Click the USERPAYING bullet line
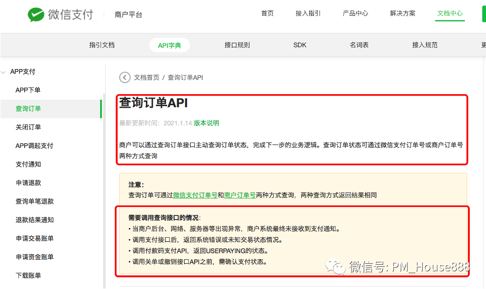The image size is (486, 289). 198,251
